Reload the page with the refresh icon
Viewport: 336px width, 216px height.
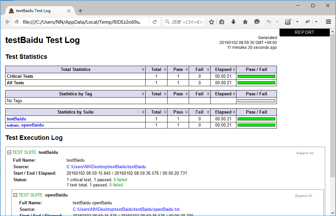point(154,22)
